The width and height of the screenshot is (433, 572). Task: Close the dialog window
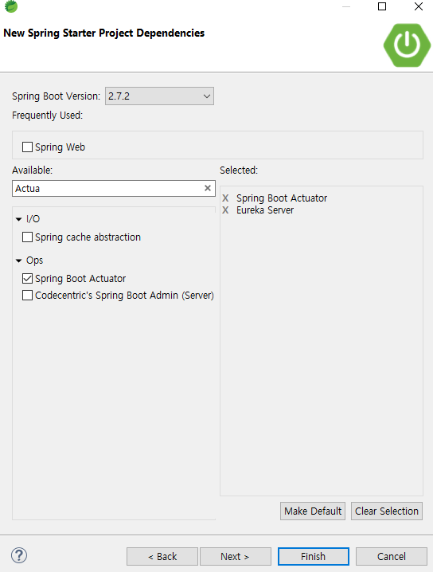point(419,6)
